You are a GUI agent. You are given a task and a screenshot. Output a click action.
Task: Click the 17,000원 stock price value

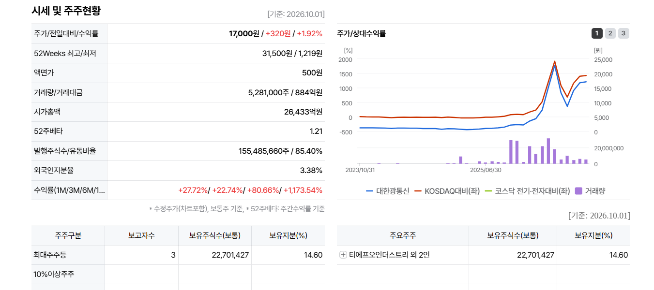click(244, 34)
